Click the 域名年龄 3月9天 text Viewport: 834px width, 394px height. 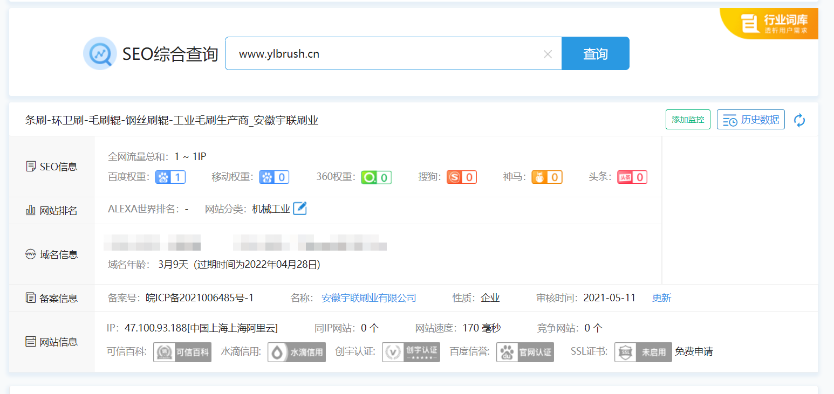point(173,265)
